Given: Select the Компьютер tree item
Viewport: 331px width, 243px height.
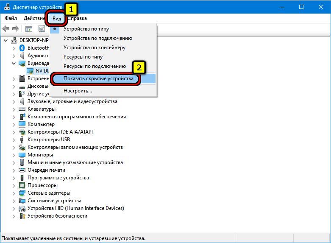Looking at the screenshot, I should 41,124.
